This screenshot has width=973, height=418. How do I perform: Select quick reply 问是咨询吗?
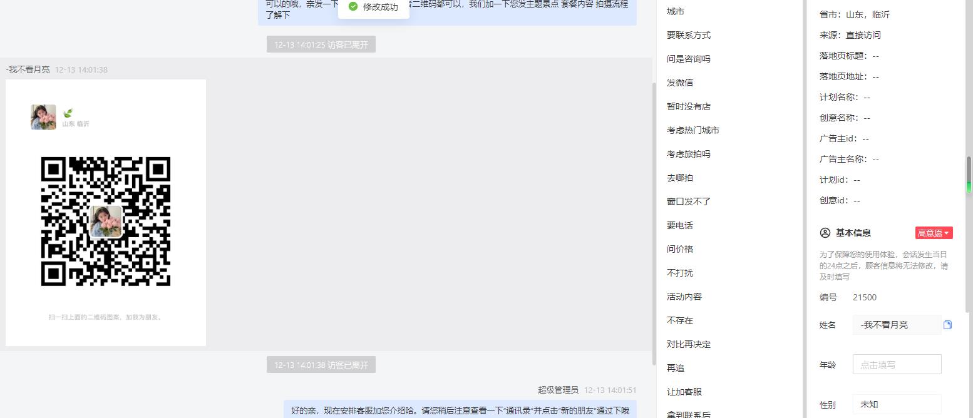(x=689, y=59)
